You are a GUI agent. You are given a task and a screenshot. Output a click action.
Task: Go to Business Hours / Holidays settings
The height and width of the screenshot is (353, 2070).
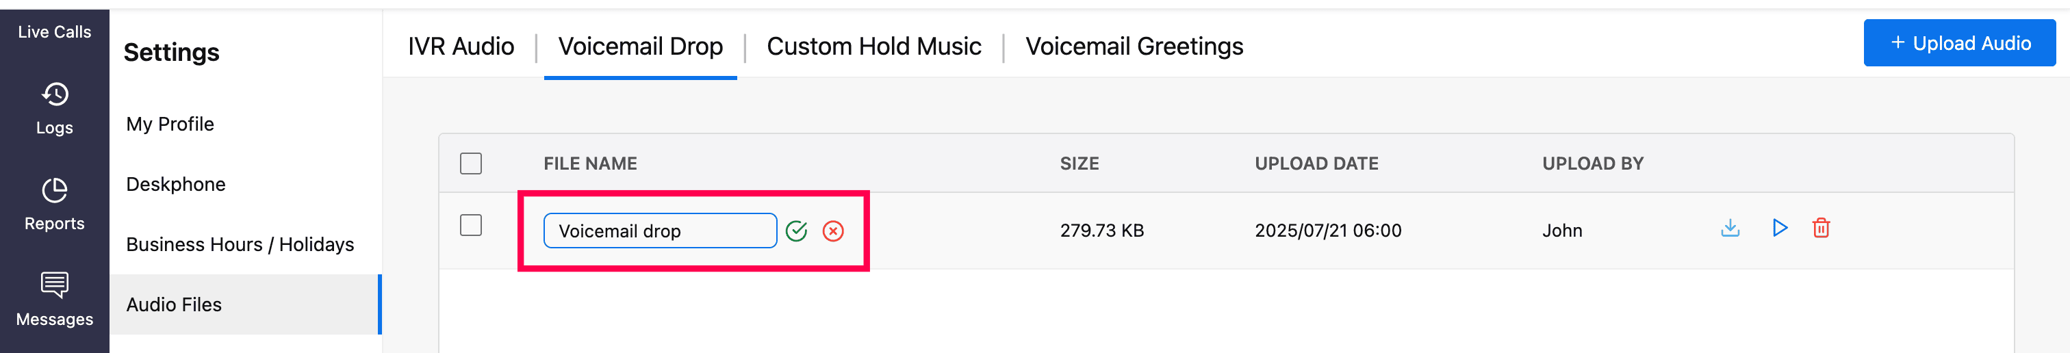pos(240,245)
